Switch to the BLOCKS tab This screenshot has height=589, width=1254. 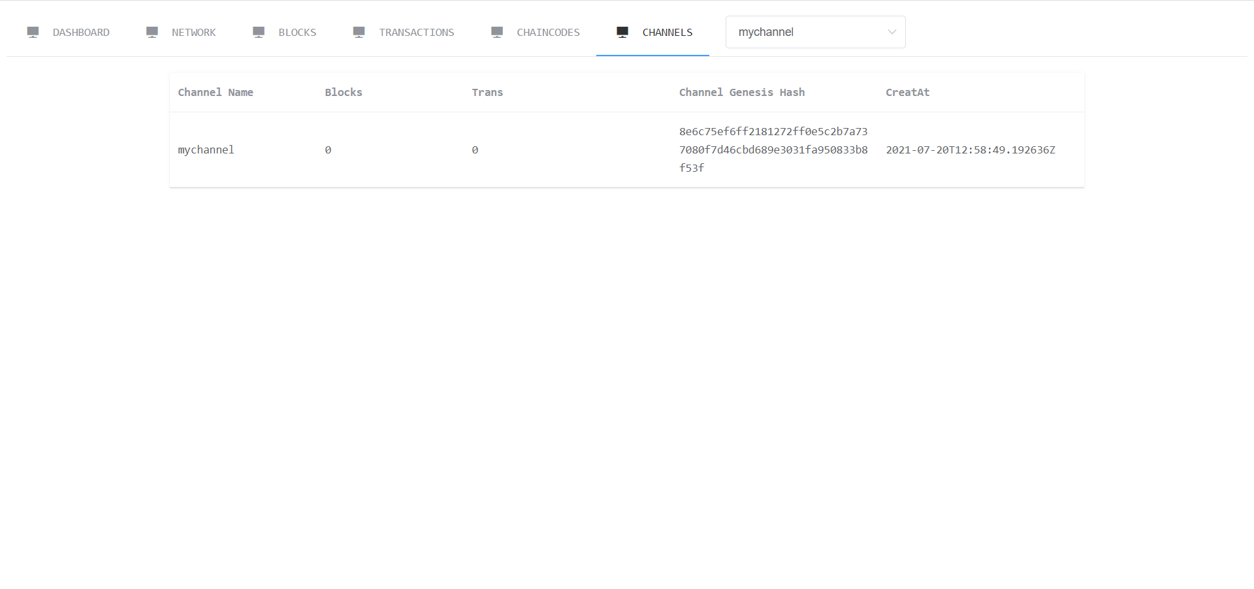[x=298, y=32]
